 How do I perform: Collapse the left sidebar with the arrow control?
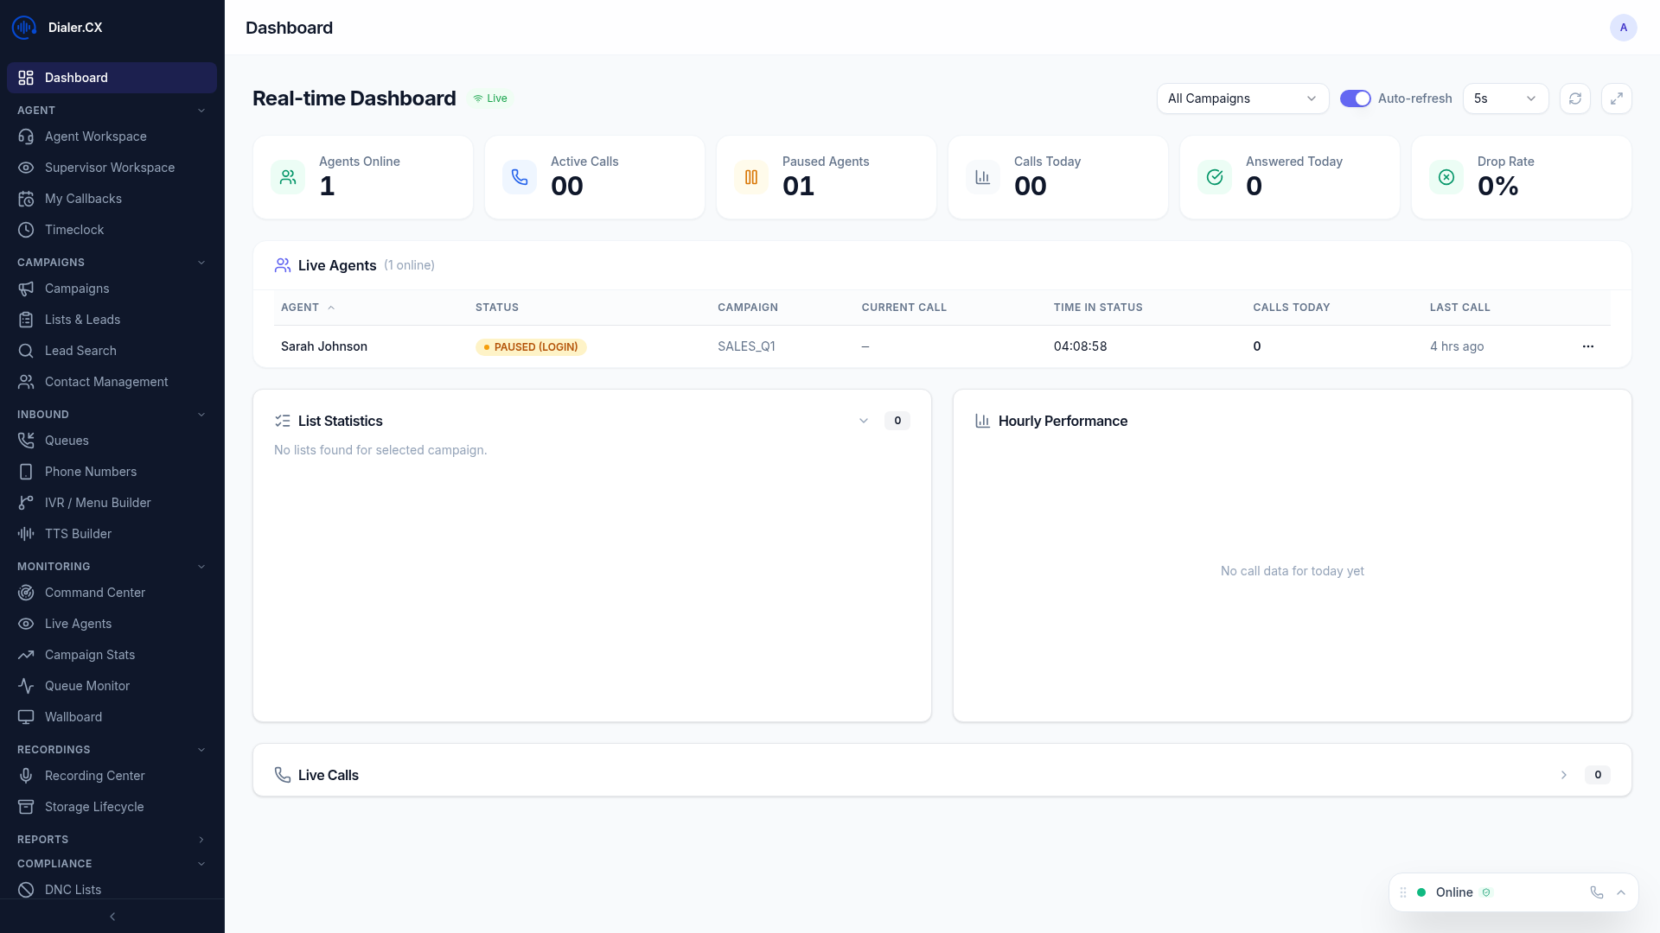[112, 917]
